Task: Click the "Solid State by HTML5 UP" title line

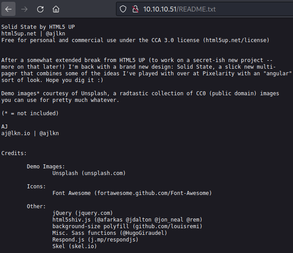Action: click(x=38, y=27)
